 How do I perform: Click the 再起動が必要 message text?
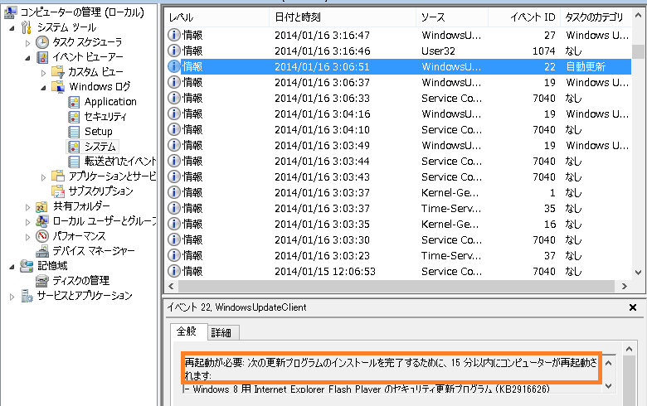point(392,369)
